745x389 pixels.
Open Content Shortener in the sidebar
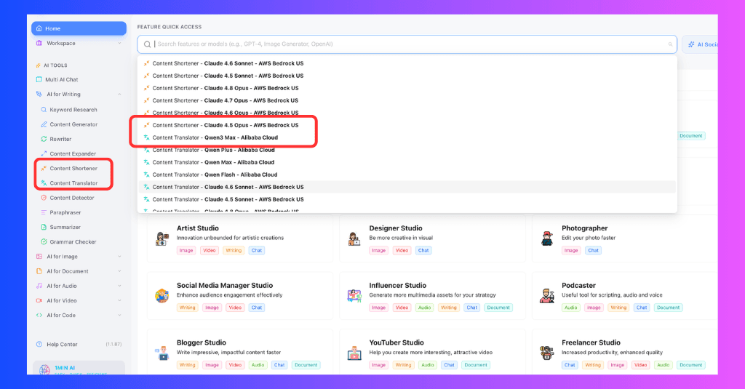coord(73,168)
